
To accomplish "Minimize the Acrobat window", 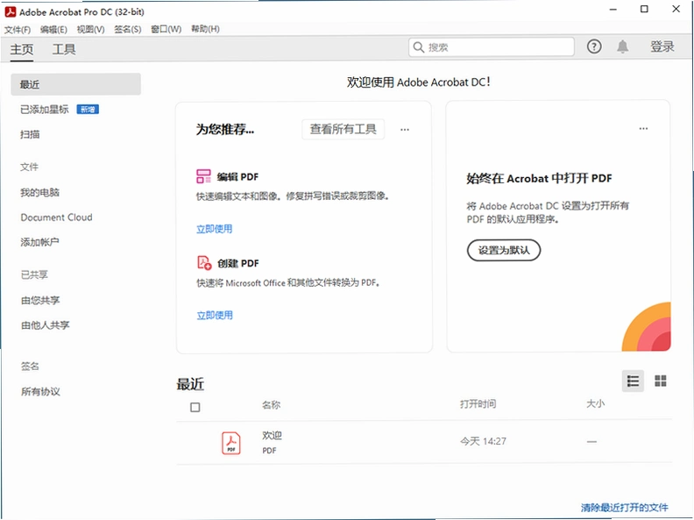I will pos(613,9).
